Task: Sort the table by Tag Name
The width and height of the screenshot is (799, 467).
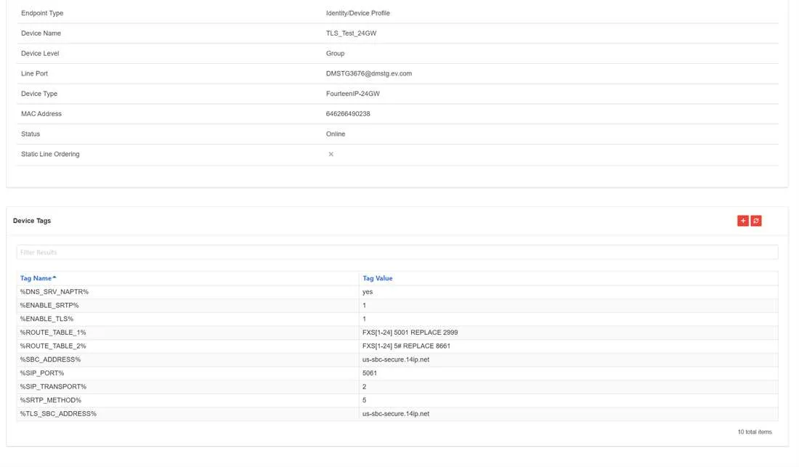Action: point(38,278)
